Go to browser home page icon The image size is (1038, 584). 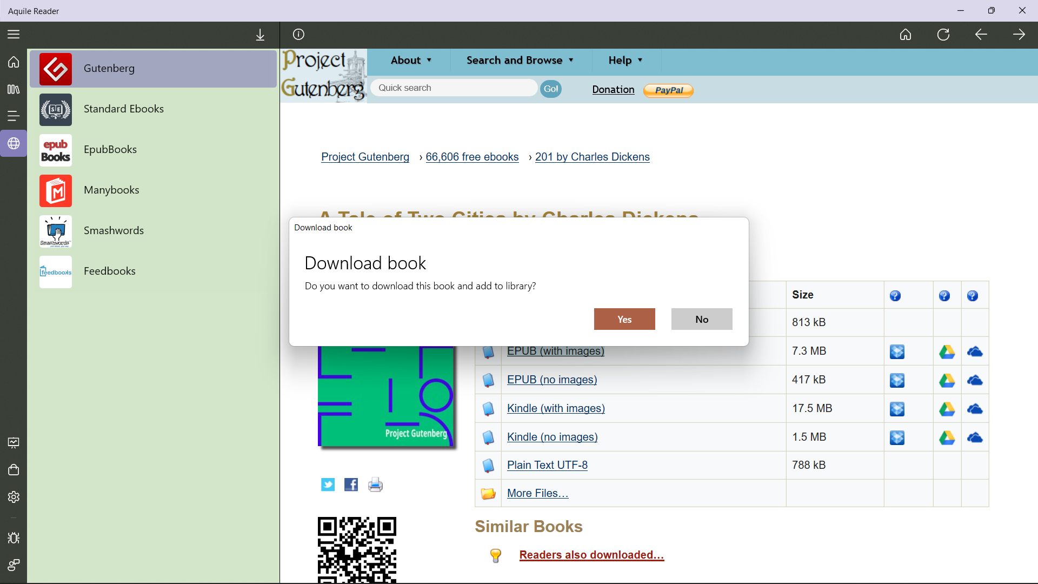point(906,35)
